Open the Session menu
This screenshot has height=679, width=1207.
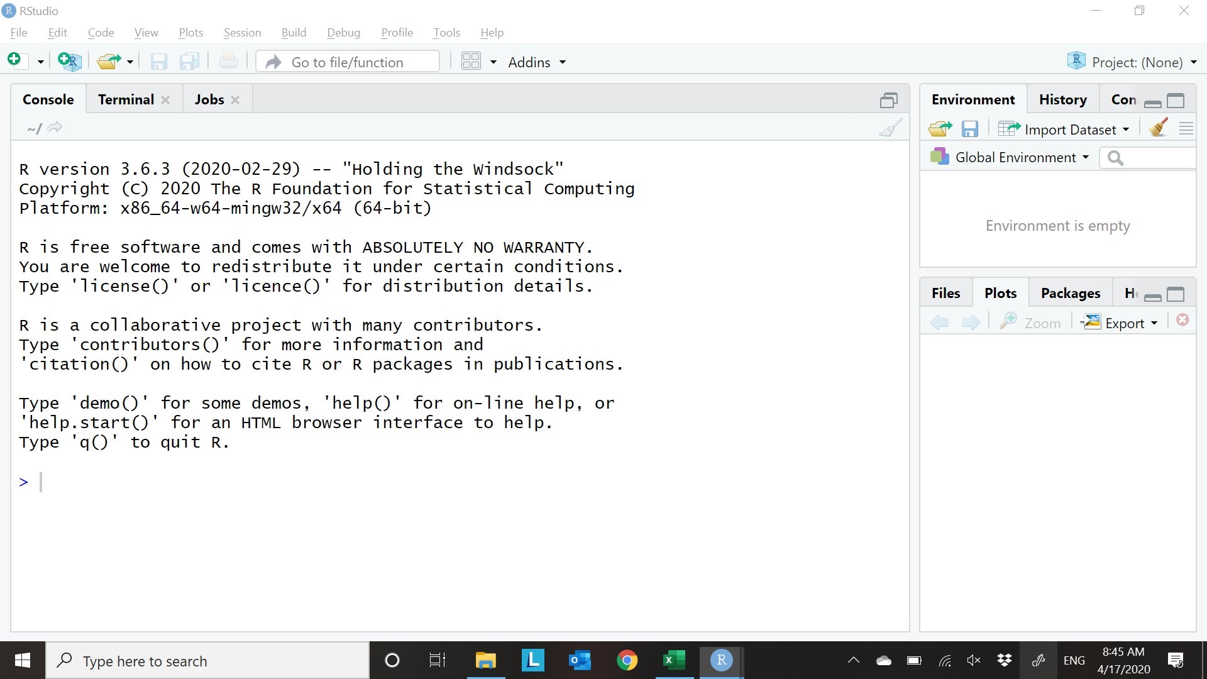click(x=242, y=32)
